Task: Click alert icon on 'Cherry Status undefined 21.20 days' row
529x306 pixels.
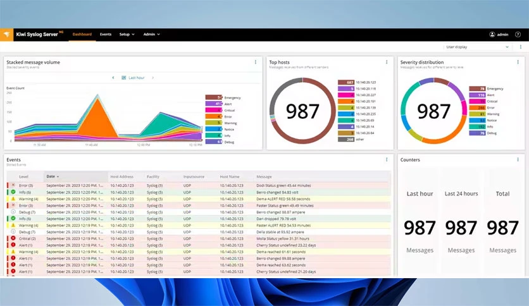Action: click(x=13, y=271)
